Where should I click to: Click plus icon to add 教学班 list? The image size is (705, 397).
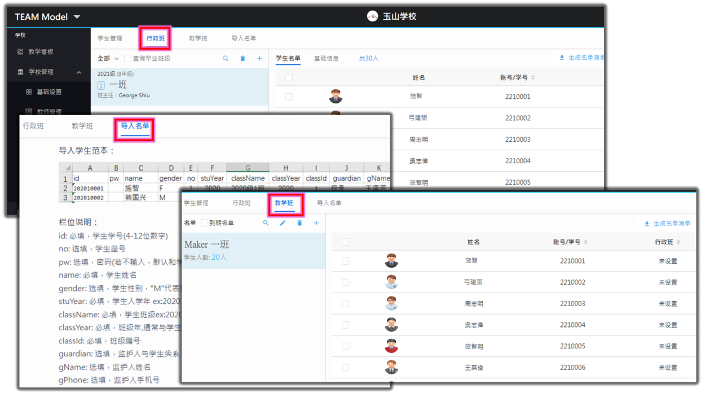tap(316, 223)
